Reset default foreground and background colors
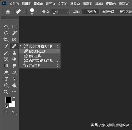The image size is (132, 130). coord(6,106)
